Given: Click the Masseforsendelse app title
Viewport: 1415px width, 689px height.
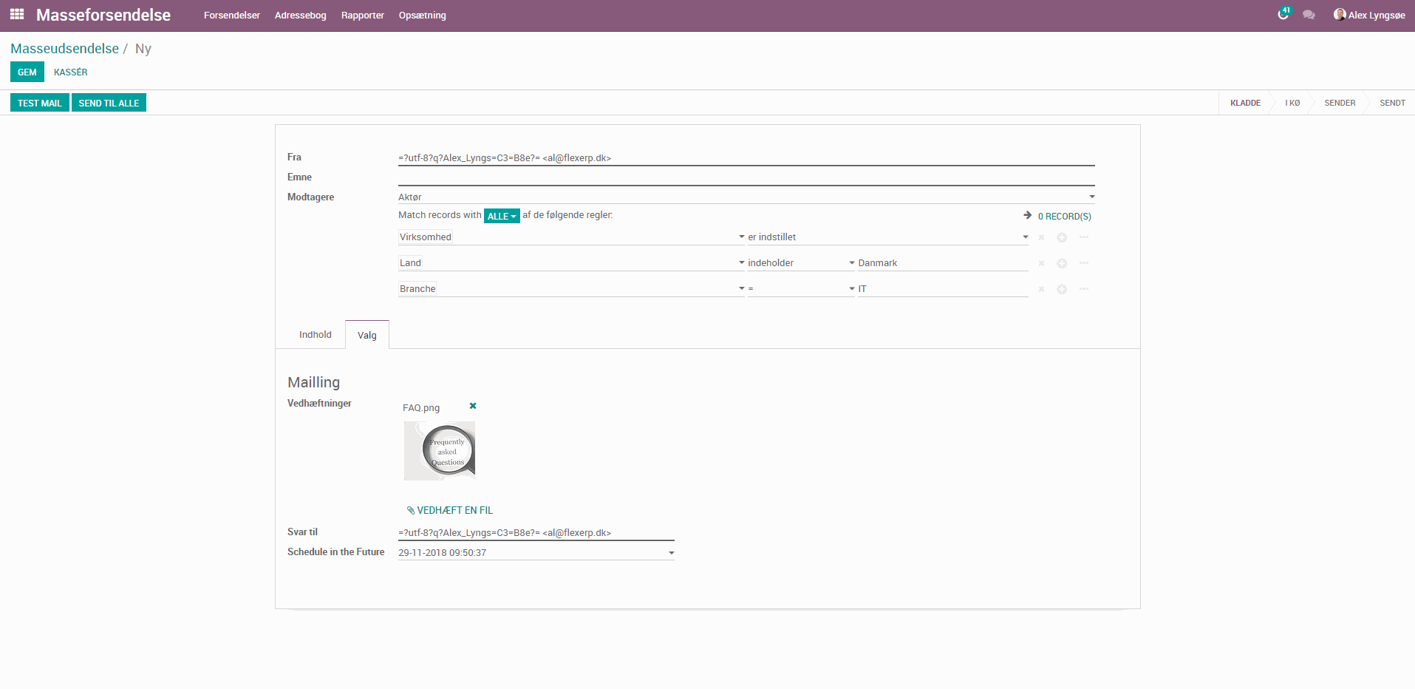Looking at the screenshot, I should tap(103, 15).
